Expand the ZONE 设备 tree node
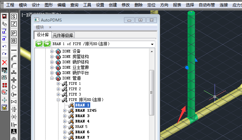 click(52, 51)
